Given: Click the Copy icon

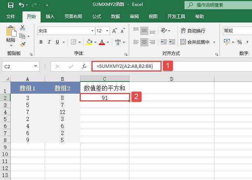Looking at the screenshot, I should tap(22, 36).
